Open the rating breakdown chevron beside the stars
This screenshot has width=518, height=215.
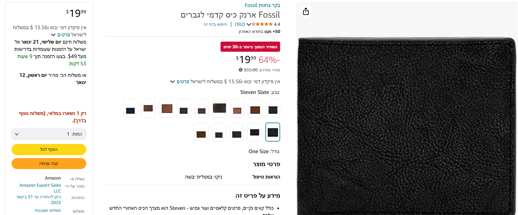click(249, 24)
